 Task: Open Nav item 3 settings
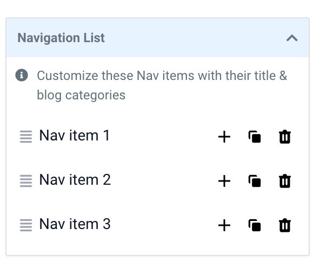tap(75, 224)
